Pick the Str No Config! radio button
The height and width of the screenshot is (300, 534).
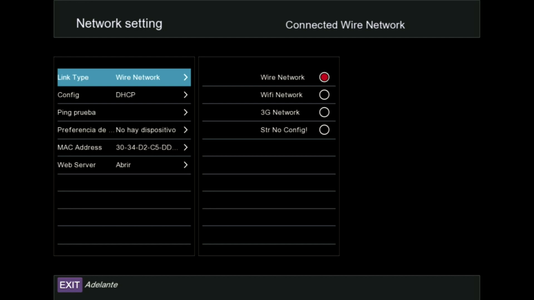coord(324,130)
